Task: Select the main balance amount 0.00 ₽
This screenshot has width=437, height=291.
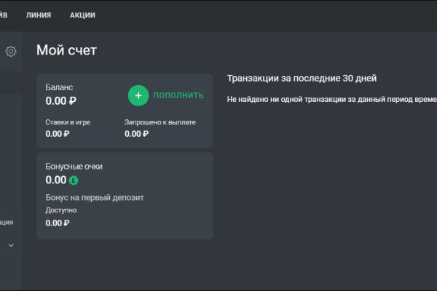Action: pyautogui.click(x=61, y=101)
